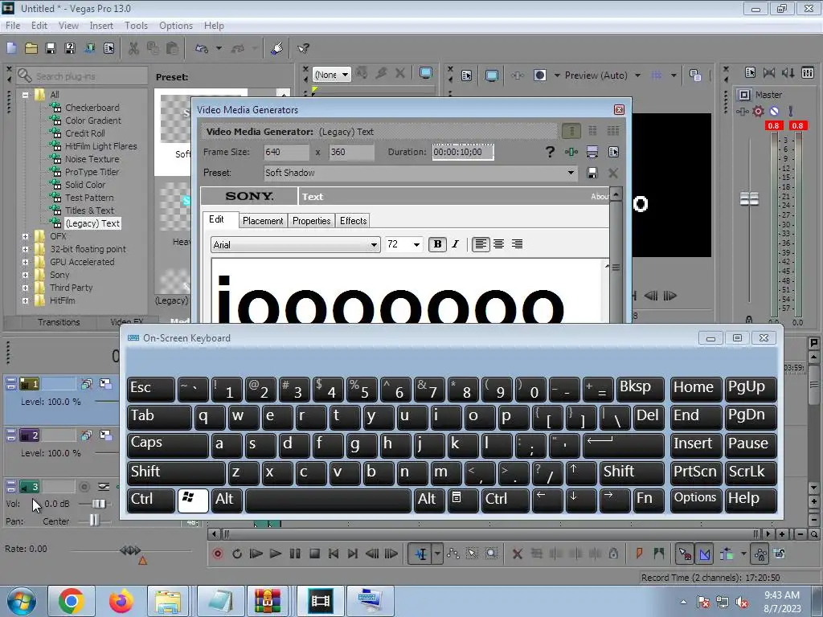The image size is (823, 617).
Task: Click the Pause button in transport bar
Action: click(x=295, y=554)
